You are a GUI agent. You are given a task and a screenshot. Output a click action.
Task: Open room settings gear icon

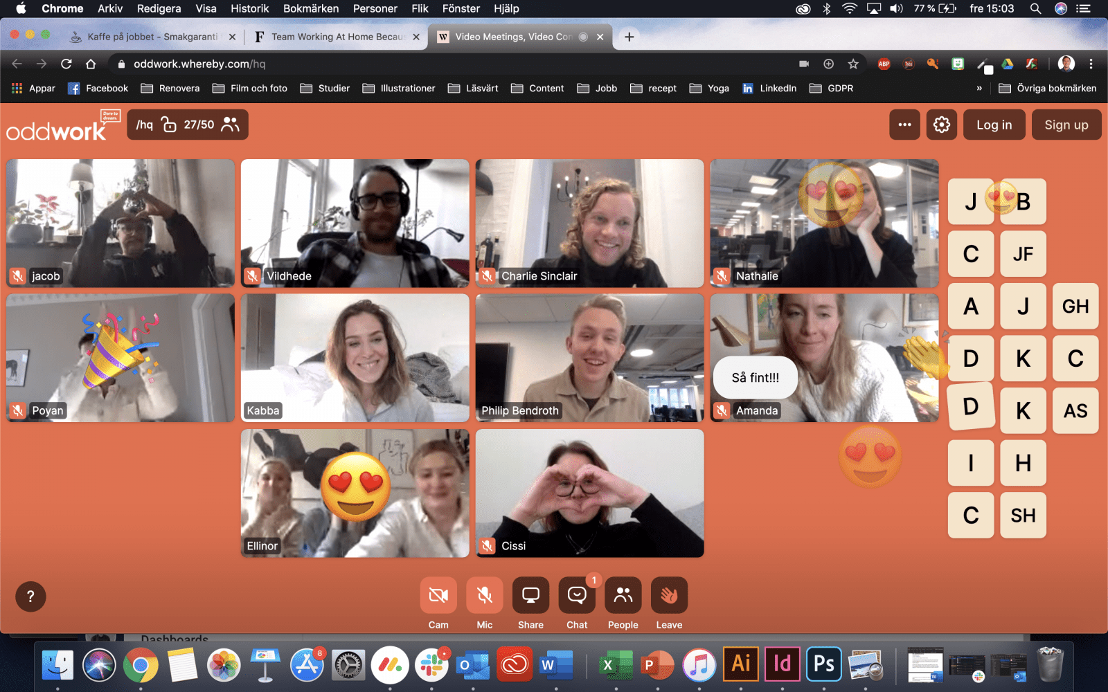942,125
